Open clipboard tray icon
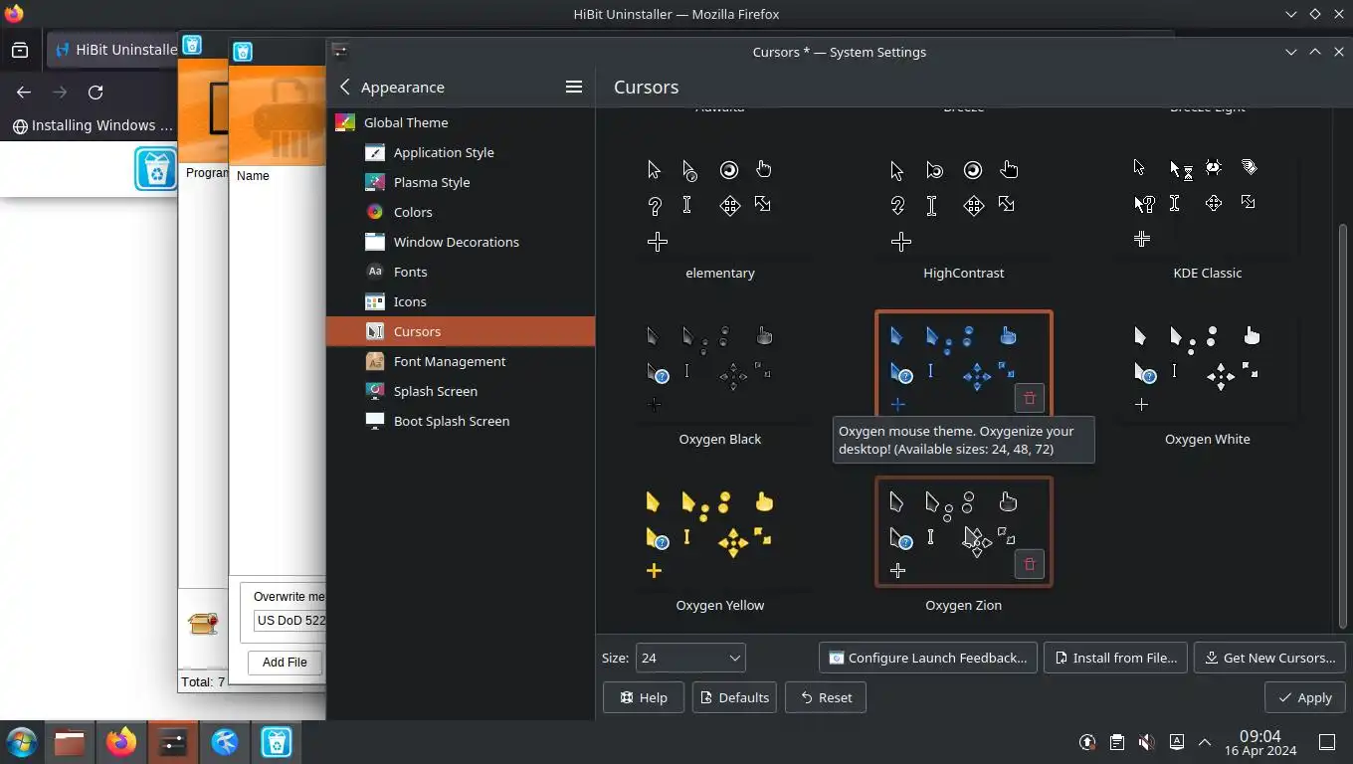This screenshot has width=1353, height=764. tap(1117, 742)
